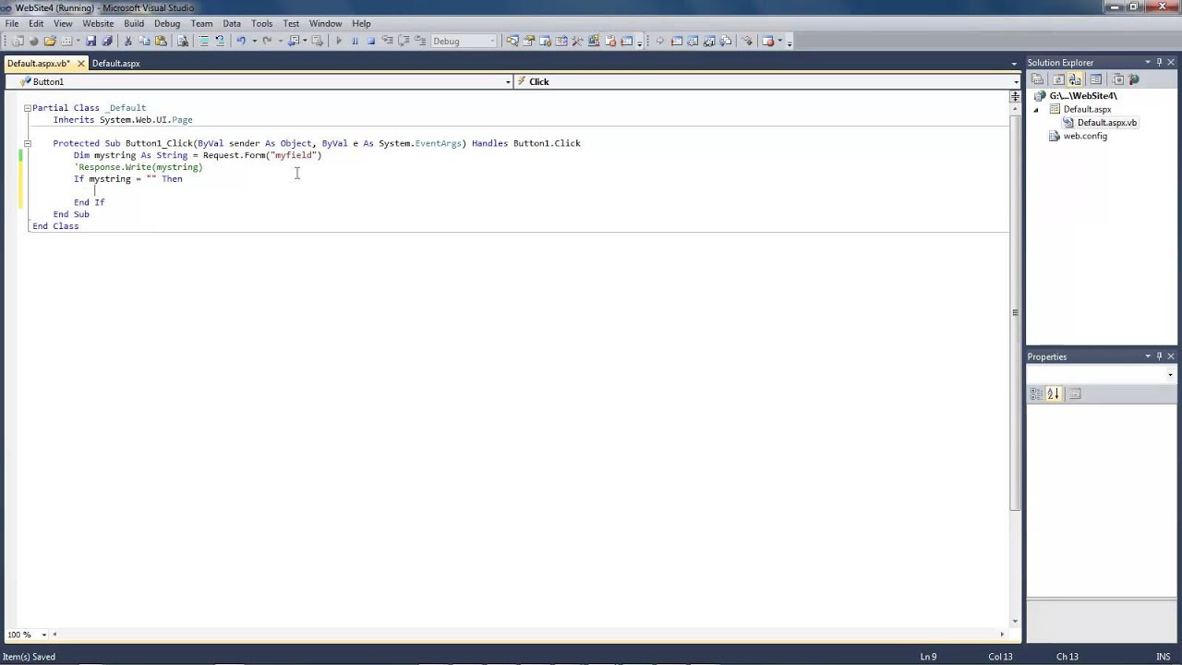Viewport: 1182px width, 665px height.
Task: Click the Undo arrow icon
Action: coord(241,41)
